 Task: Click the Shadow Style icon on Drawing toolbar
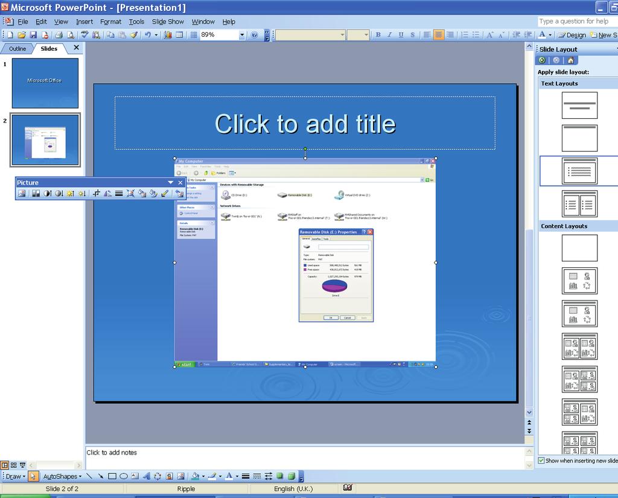coord(280,476)
